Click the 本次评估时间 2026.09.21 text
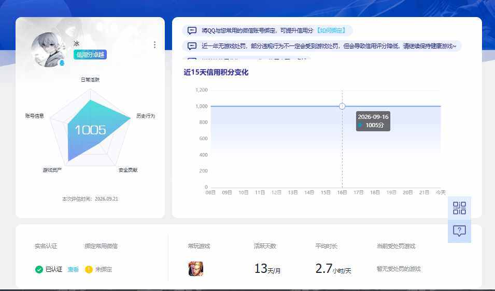Viewport: 495px width, 291px height. click(x=90, y=198)
